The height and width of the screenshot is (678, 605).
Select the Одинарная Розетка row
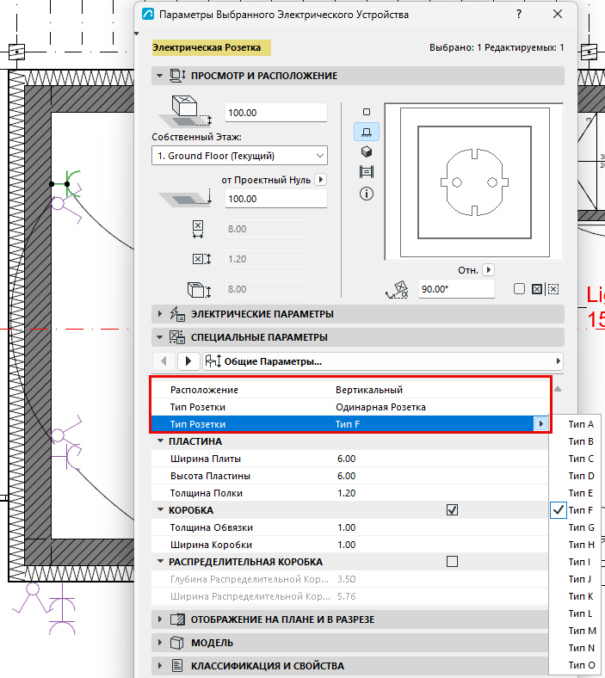350,407
